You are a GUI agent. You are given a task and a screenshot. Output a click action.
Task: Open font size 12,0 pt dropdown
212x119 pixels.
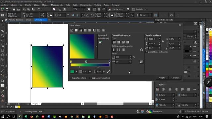click(x=195, y=36)
